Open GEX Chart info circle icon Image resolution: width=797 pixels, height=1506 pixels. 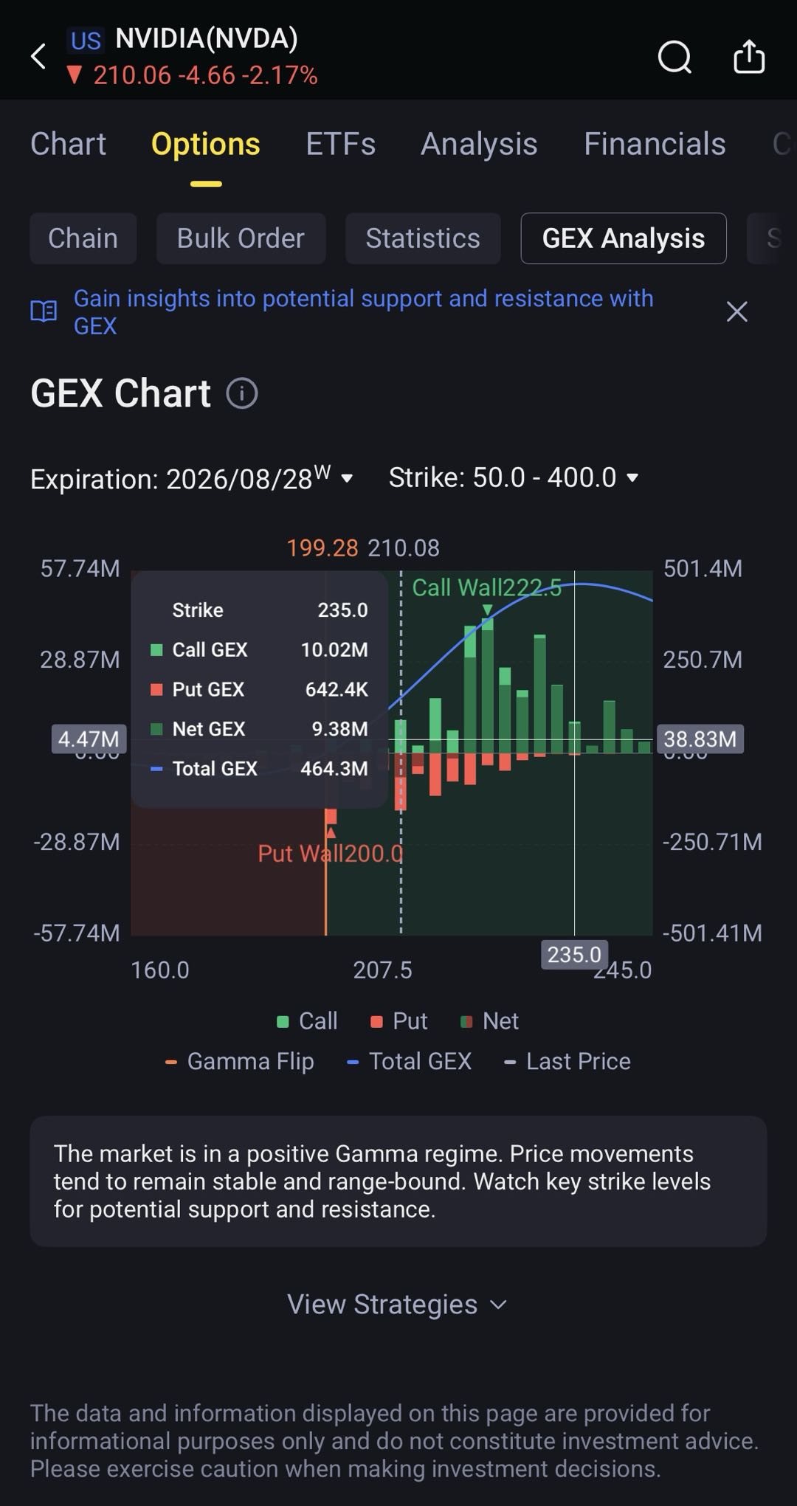(x=242, y=393)
